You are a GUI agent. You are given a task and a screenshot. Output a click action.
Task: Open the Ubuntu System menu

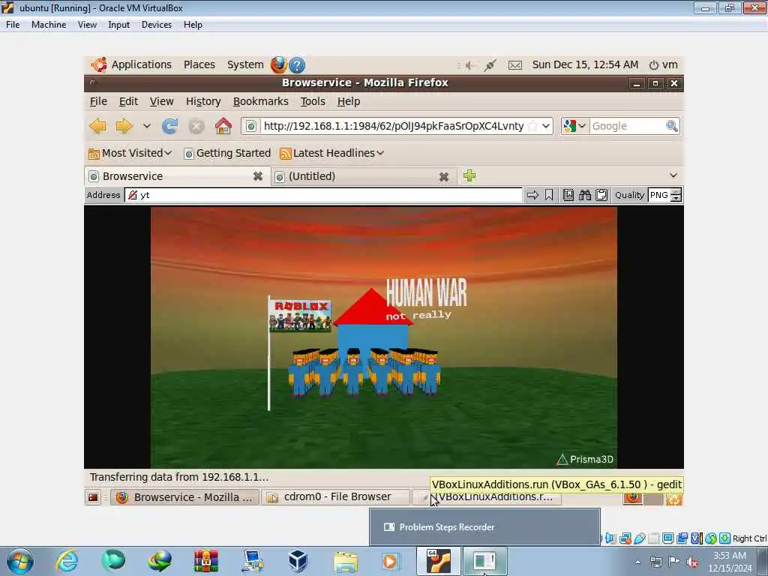coord(245,64)
